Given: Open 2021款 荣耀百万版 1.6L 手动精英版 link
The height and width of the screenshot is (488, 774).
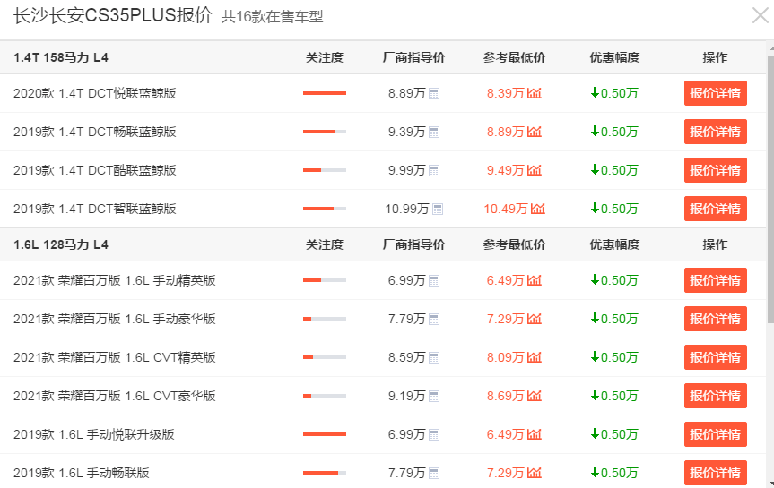Looking at the screenshot, I should (x=115, y=280).
